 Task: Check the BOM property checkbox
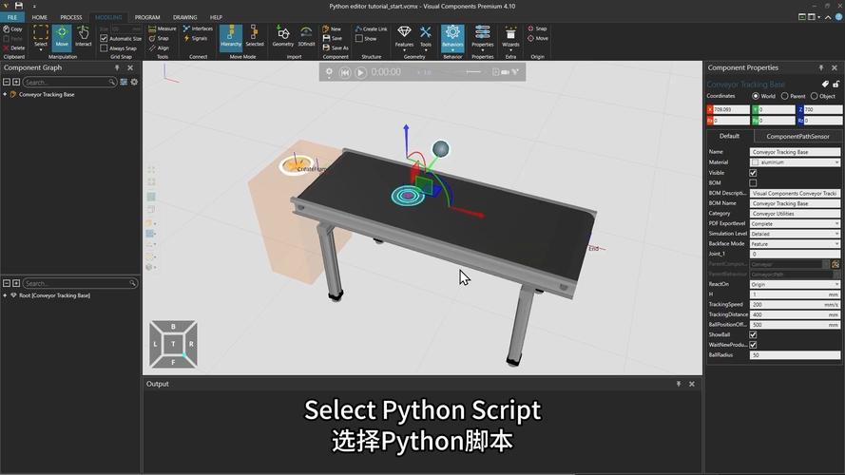point(753,183)
